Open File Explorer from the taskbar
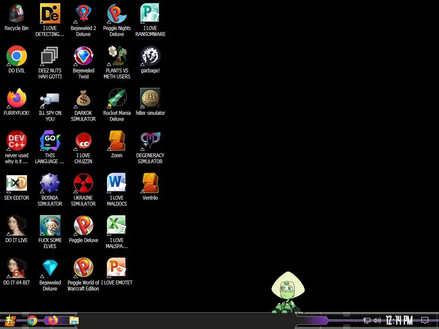The width and height of the screenshot is (439, 329). 74,320
